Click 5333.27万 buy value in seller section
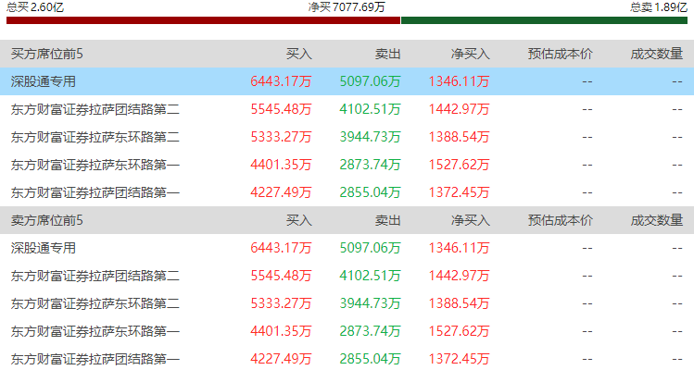This screenshot has width=694, height=370. tap(281, 303)
